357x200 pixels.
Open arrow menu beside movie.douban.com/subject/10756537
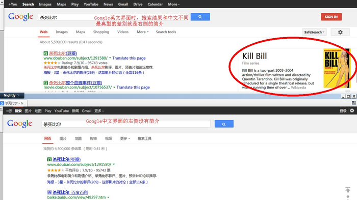point(114,87)
